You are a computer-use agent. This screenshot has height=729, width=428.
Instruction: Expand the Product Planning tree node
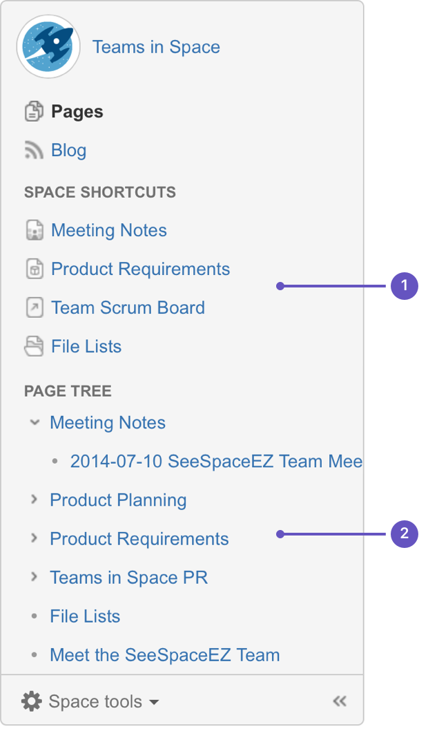34,500
